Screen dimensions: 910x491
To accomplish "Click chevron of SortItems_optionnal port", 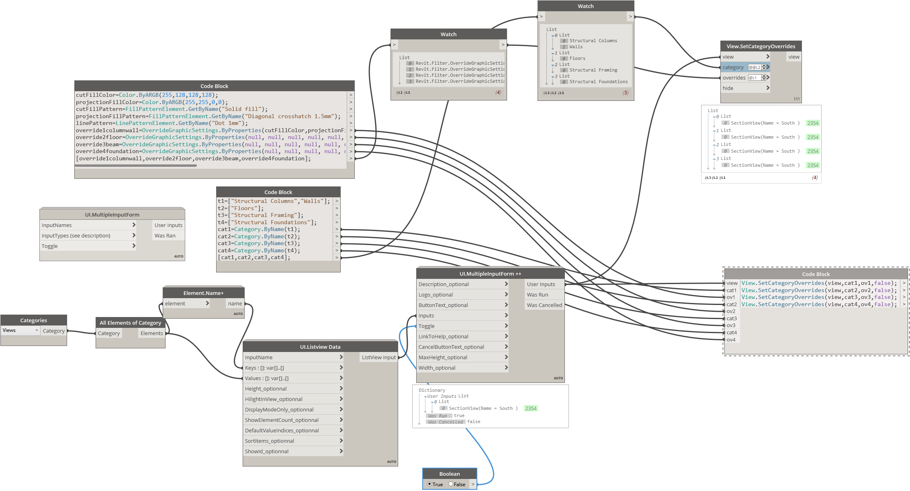I will (x=341, y=441).
